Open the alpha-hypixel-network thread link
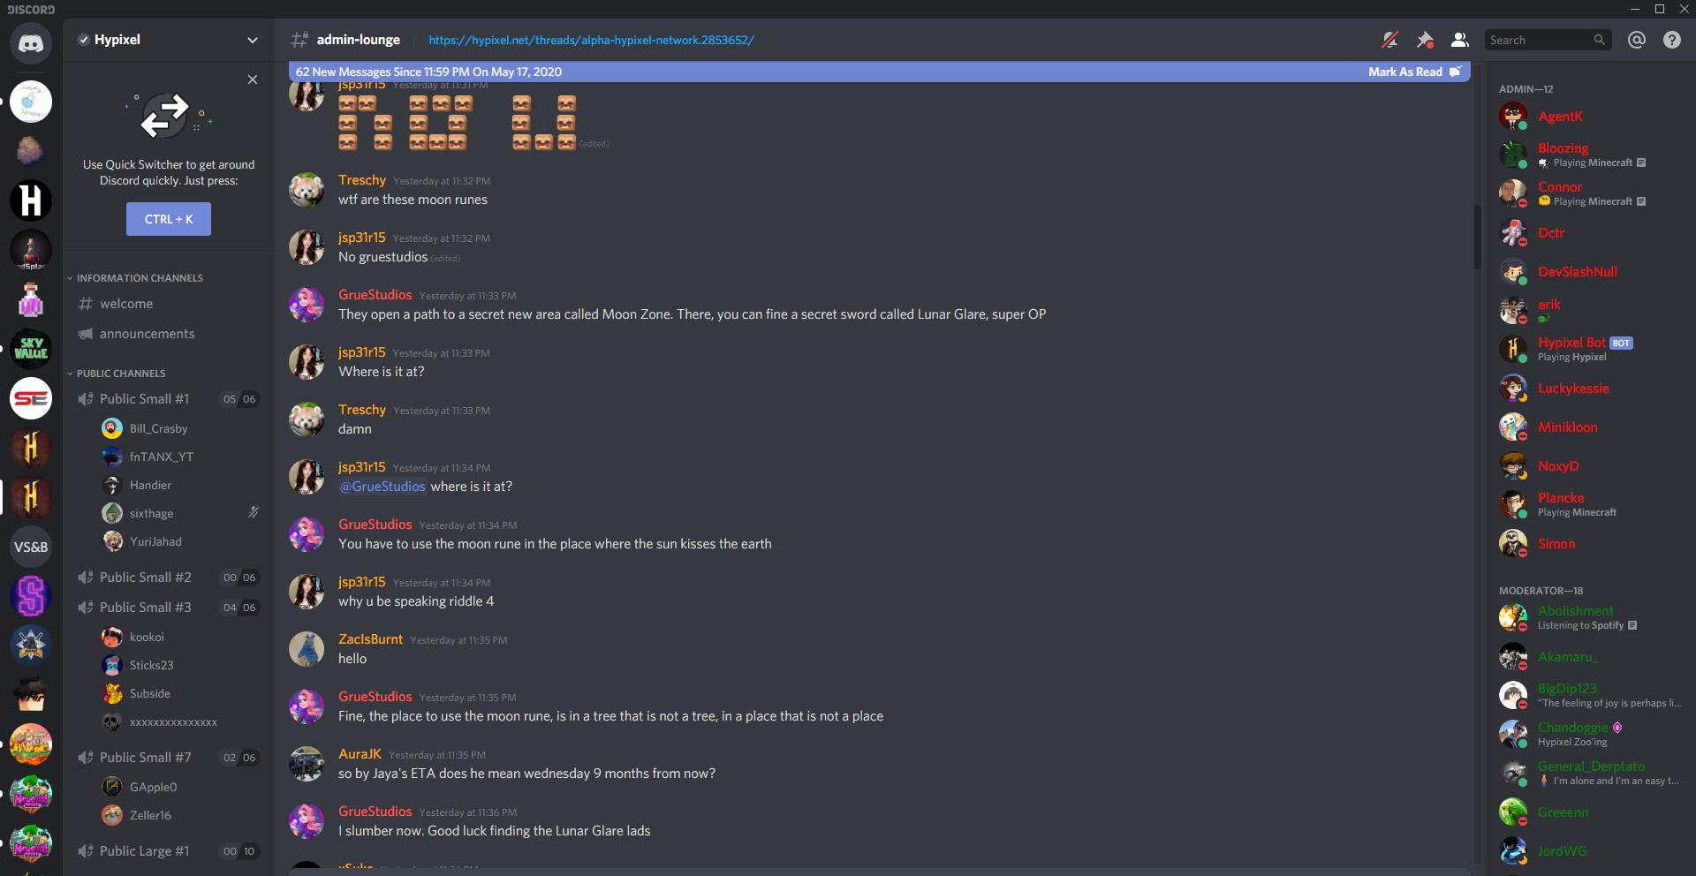 (x=591, y=40)
